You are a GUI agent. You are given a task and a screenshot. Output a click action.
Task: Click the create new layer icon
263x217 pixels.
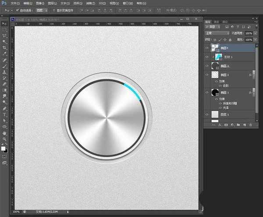(244, 125)
